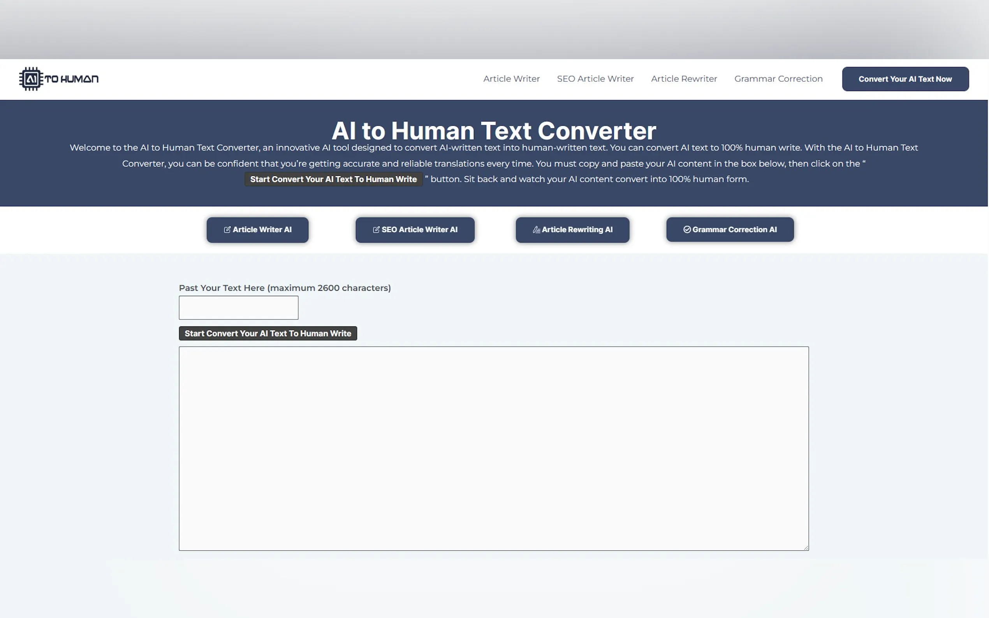Click the blank gray banner at top
The height and width of the screenshot is (618, 989).
[x=493, y=30]
